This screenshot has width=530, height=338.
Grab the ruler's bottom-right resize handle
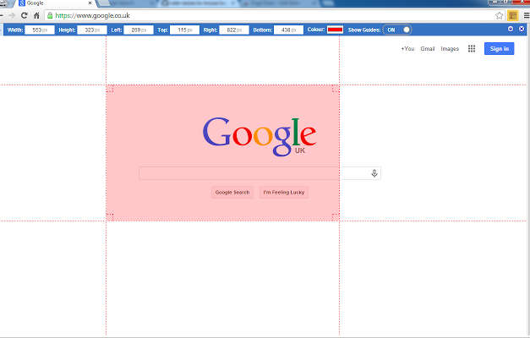(x=336, y=217)
